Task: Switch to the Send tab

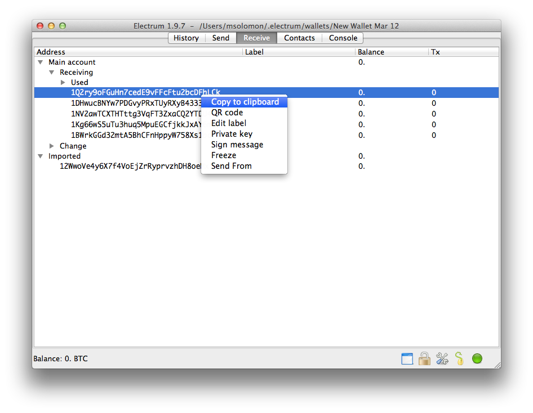Action: (x=221, y=38)
